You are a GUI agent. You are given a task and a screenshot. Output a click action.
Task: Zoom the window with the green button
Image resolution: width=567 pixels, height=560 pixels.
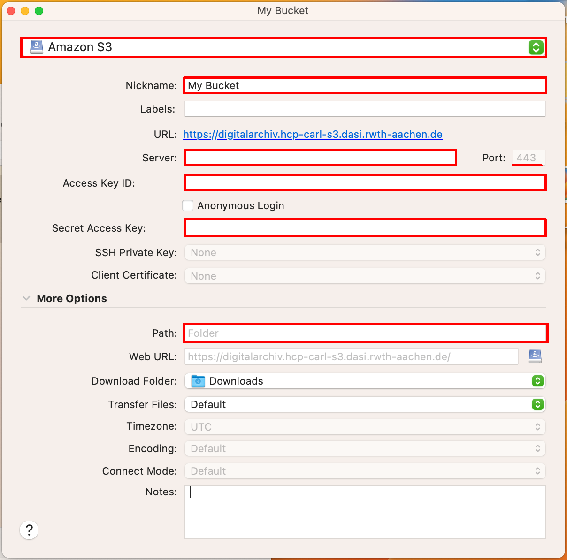pos(39,11)
